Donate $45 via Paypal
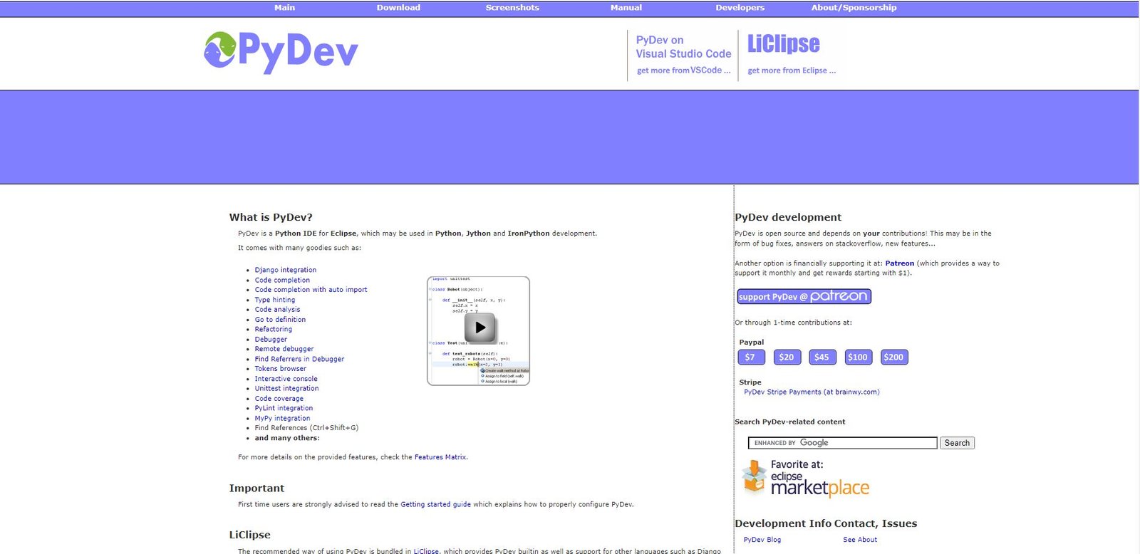 click(x=822, y=357)
